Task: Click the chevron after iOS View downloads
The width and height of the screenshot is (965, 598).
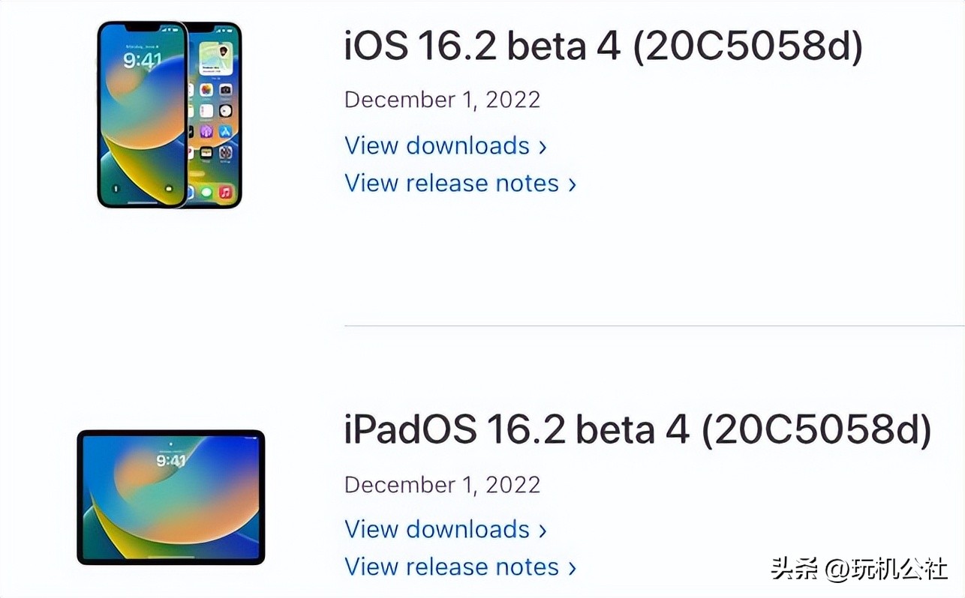Action: (543, 146)
